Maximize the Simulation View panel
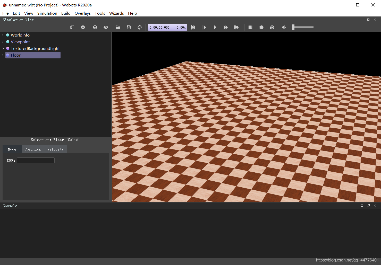Image resolution: width=381 pixels, height=265 pixels. coord(368,20)
